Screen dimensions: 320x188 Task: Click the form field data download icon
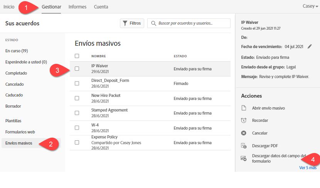click(244, 158)
